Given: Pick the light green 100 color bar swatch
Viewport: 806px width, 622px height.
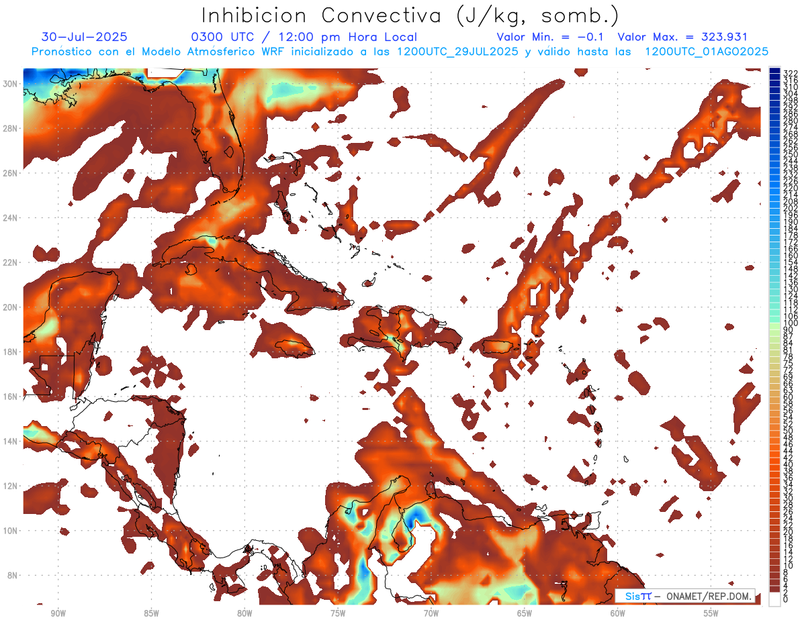Looking at the screenshot, I should click(775, 325).
